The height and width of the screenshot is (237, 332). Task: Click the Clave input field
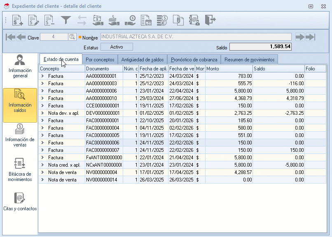point(54,37)
